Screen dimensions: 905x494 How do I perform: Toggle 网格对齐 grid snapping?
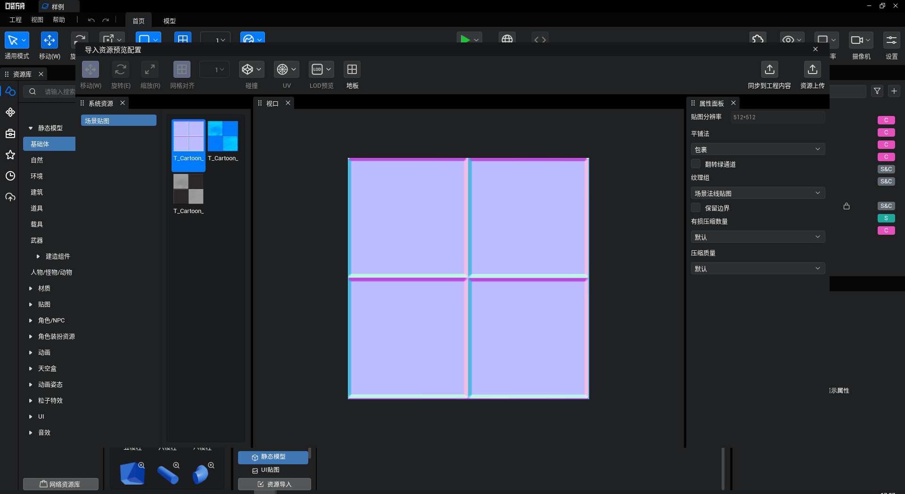[x=182, y=69]
